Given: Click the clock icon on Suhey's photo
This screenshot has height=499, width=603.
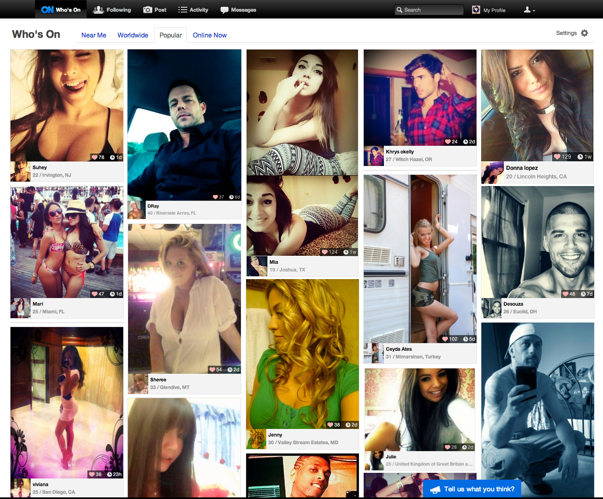Looking at the screenshot, I should (x=112, y=157).
